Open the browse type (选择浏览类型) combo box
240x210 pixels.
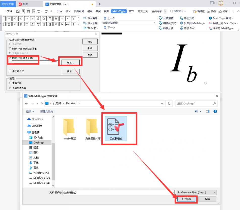pyautogui.click(x=137, y=23)
